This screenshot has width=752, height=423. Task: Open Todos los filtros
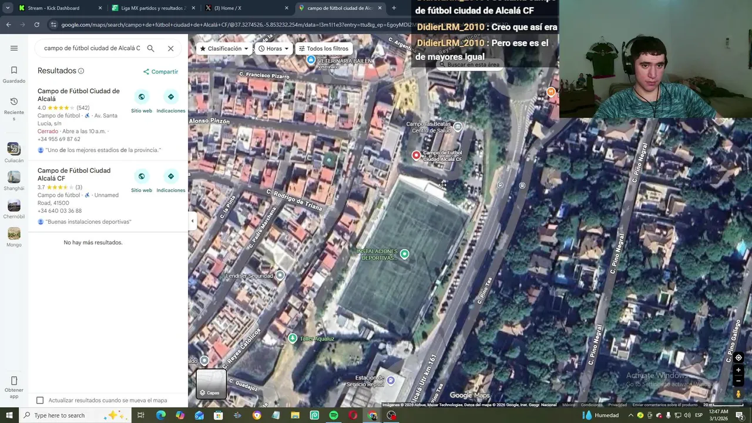tap(324, 49)
